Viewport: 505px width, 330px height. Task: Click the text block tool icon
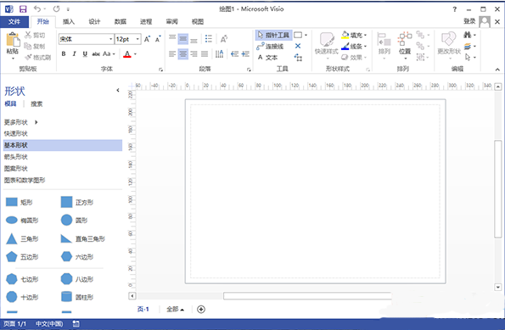(x=298, y=58)
